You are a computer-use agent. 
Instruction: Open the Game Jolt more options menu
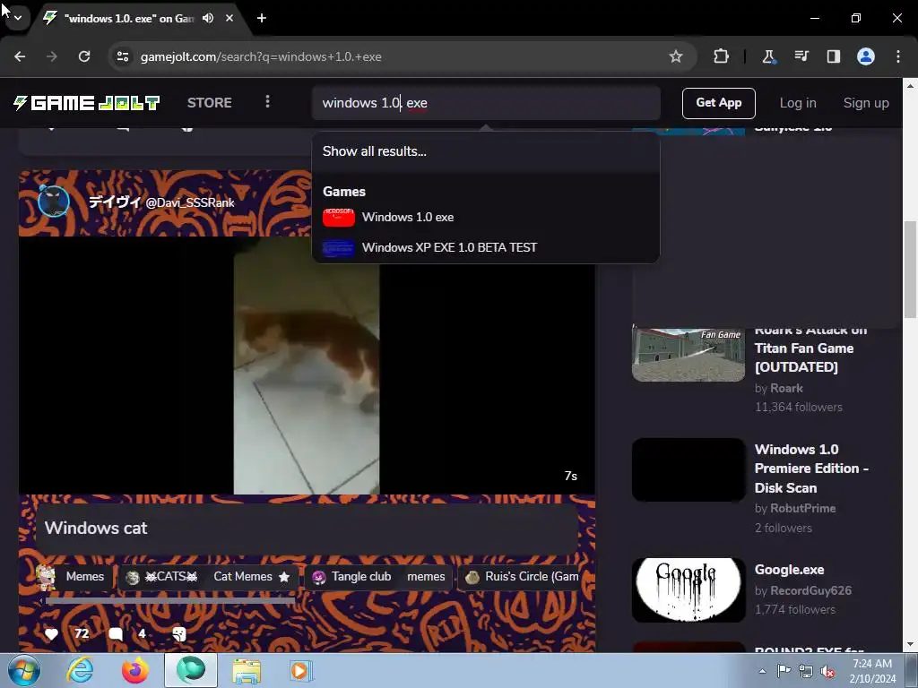[x=267, y=102]
